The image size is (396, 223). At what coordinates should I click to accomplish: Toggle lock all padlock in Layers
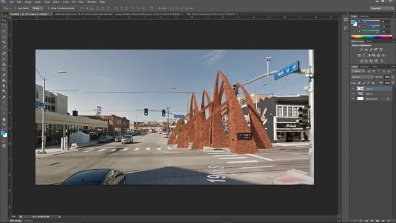point(372,83)
